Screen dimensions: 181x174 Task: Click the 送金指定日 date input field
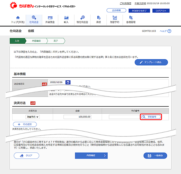57,82
